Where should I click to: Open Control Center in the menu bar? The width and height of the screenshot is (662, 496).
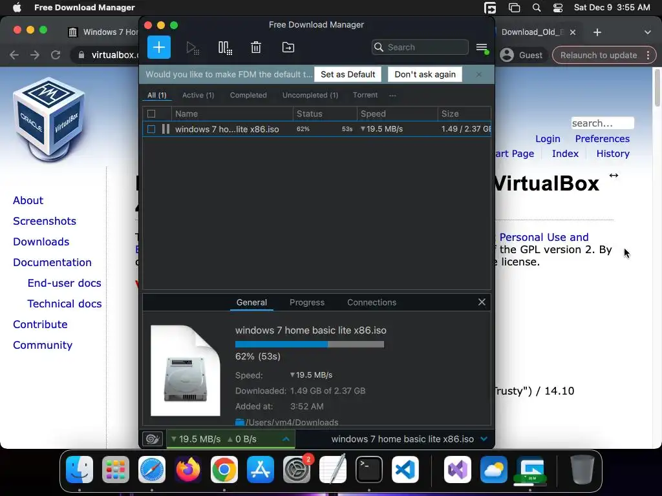tap(557, 8)
